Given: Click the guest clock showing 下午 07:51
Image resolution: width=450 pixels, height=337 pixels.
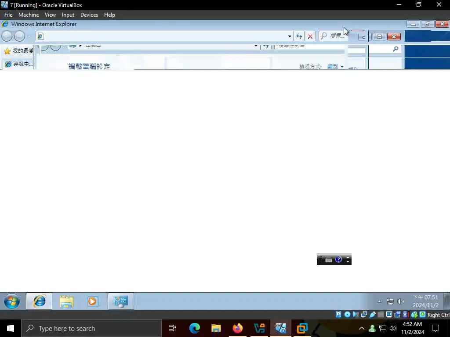Looking at the screenshot, I should tap(425, 301).
